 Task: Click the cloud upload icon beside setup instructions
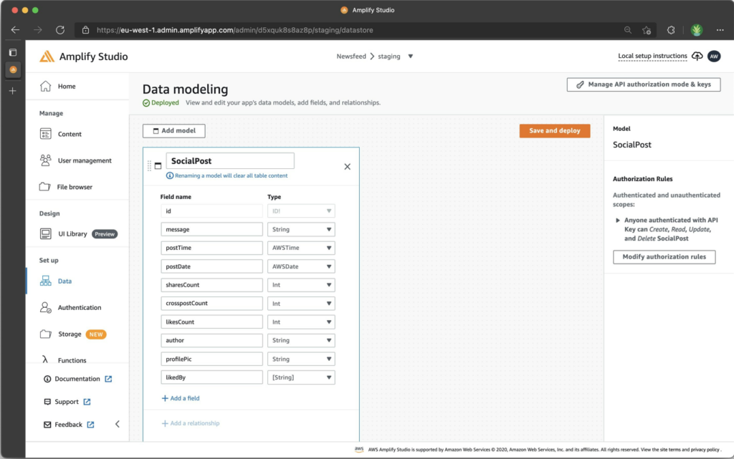(697, 56)
